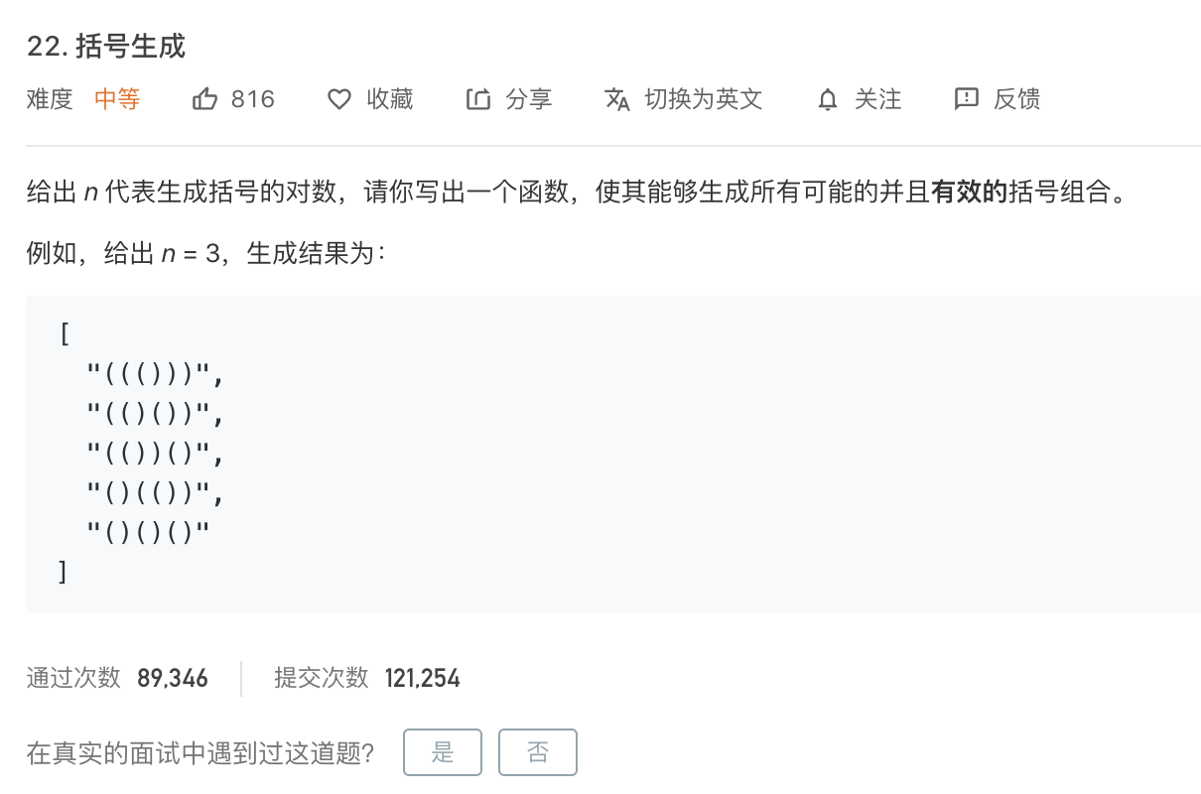Click the 816 likes count
The height and width of the screenshot is (794, 1201).
pos(252,99)
